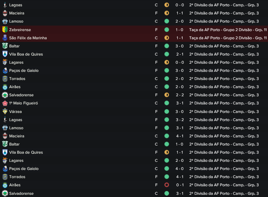Click the Macieira 4-1 score
Image resolution: width=268 pixels, height=197 pixels.
[x=179, y=136]
